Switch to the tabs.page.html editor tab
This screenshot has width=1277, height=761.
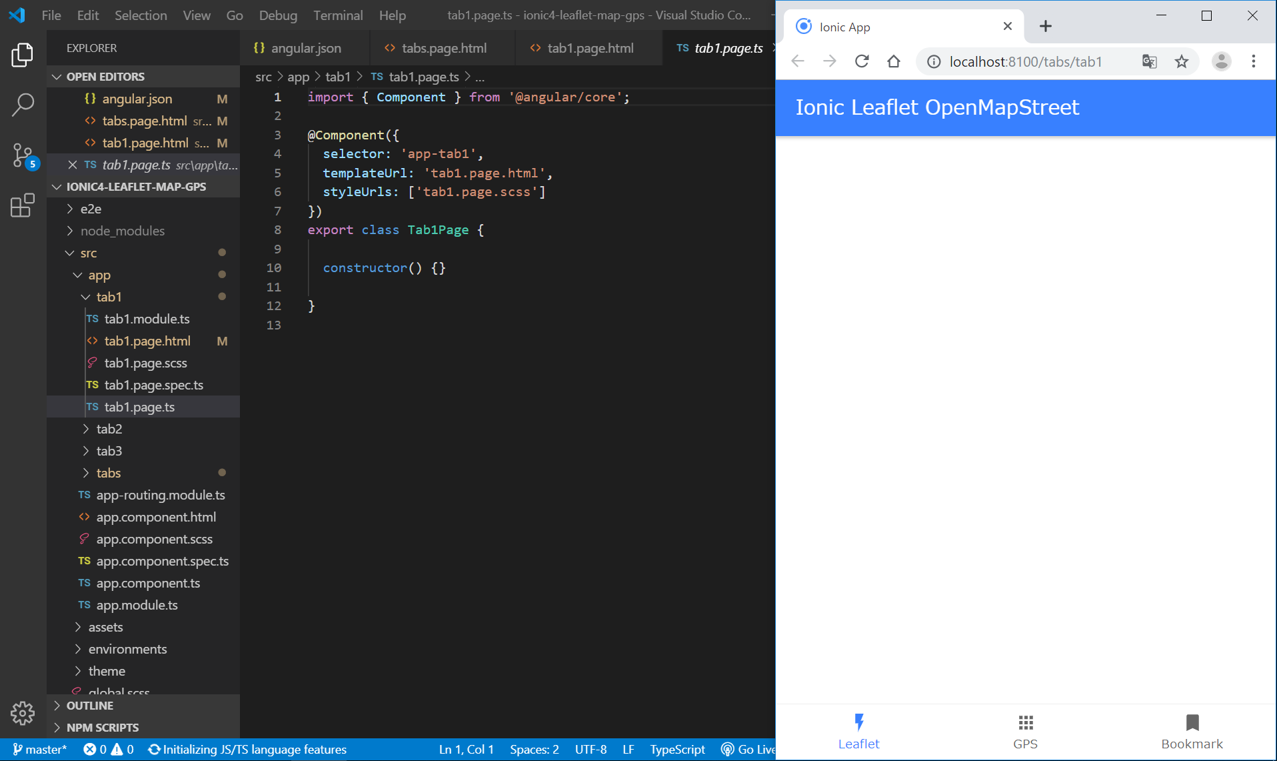pyautogui.click(x=444, y=48)
